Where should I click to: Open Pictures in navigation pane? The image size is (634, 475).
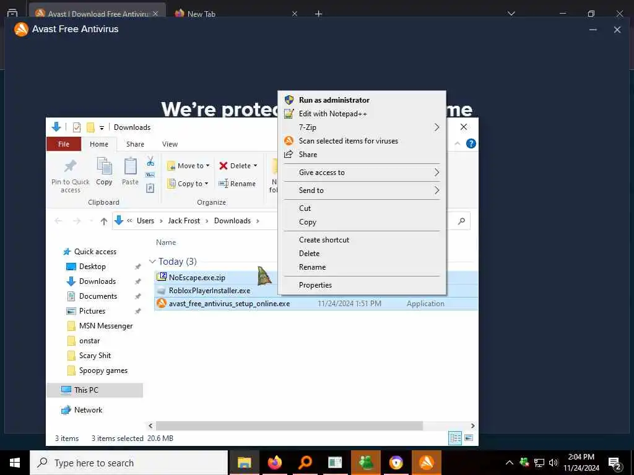92,311
